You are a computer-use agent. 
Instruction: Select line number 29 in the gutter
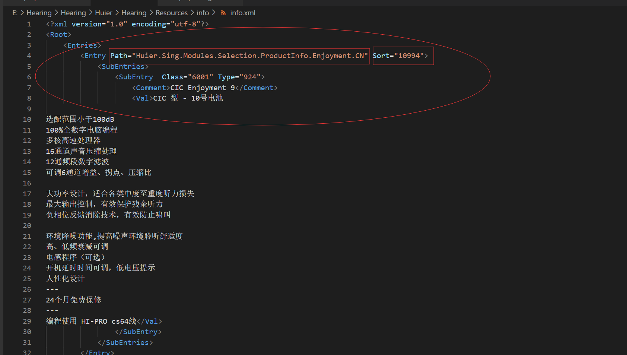click(x=27, y=321)
